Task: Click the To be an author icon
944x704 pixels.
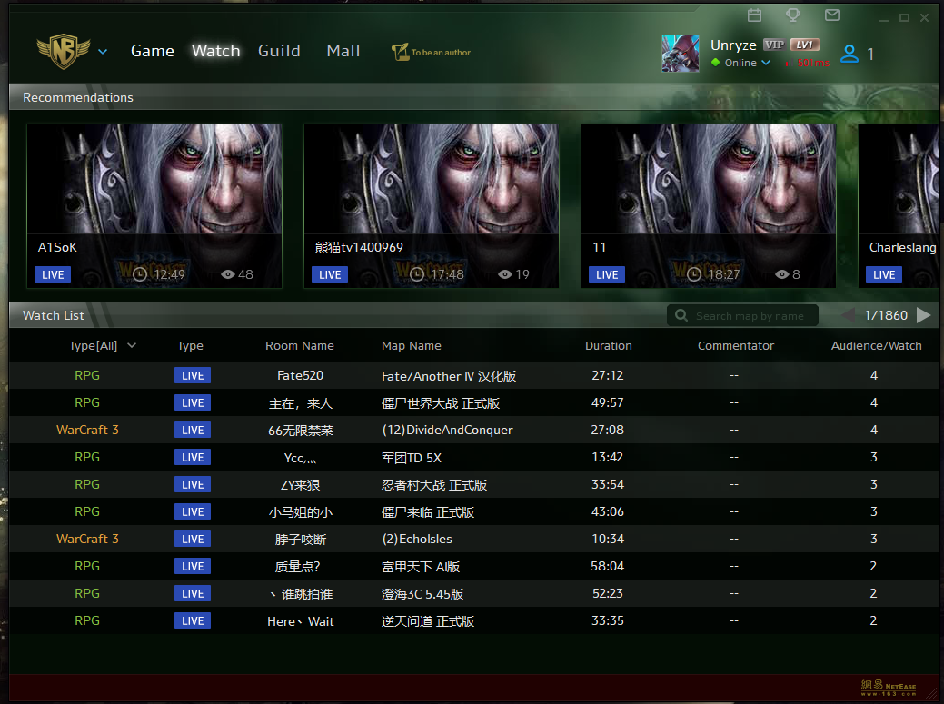Action: (400, 53)
